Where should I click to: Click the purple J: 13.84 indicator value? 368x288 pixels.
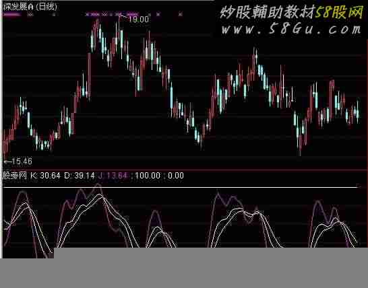[113, 176]
